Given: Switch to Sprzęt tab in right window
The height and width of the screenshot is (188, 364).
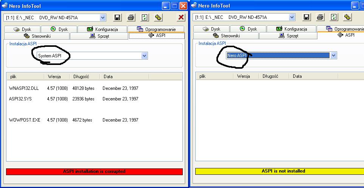Looking at the screenshot, I should click(x=288, y=35).
